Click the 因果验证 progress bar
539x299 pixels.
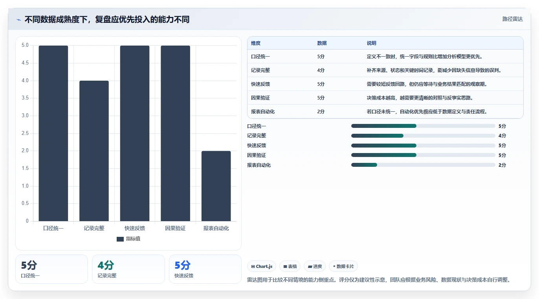pos(423,155)
